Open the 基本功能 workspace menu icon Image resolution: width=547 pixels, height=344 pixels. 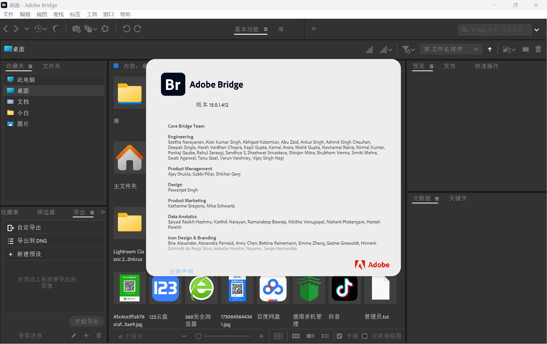click(x=266, y=29)
